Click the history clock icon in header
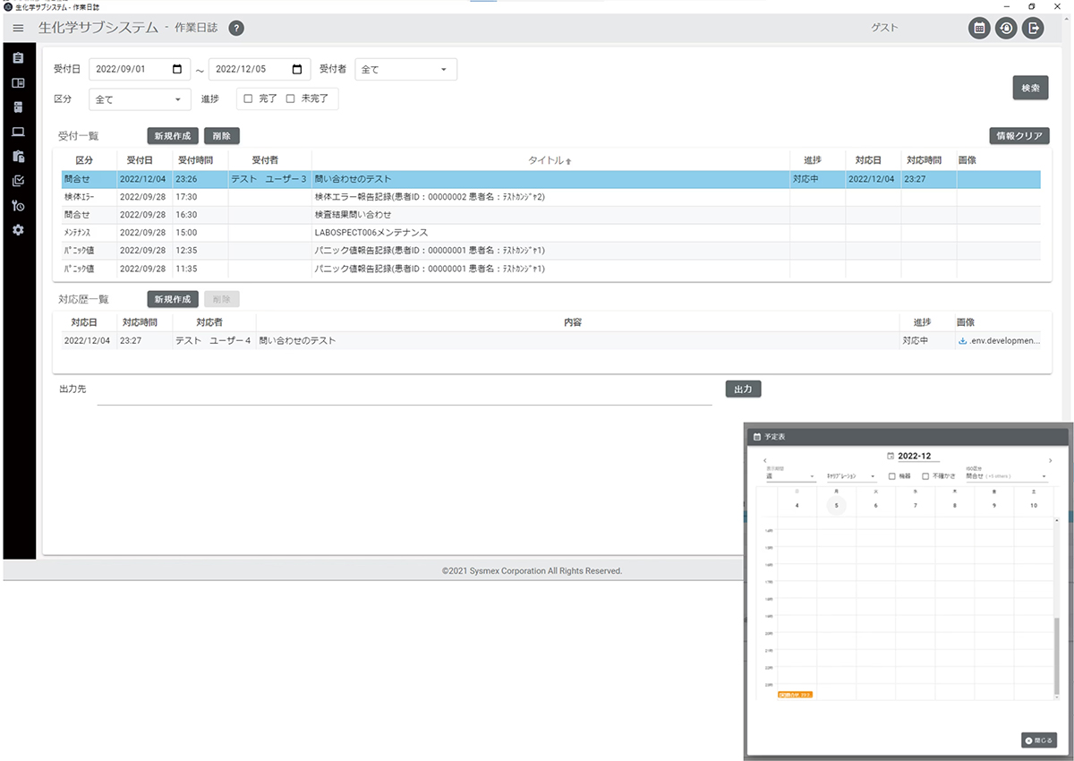 tap(1006, 28)
